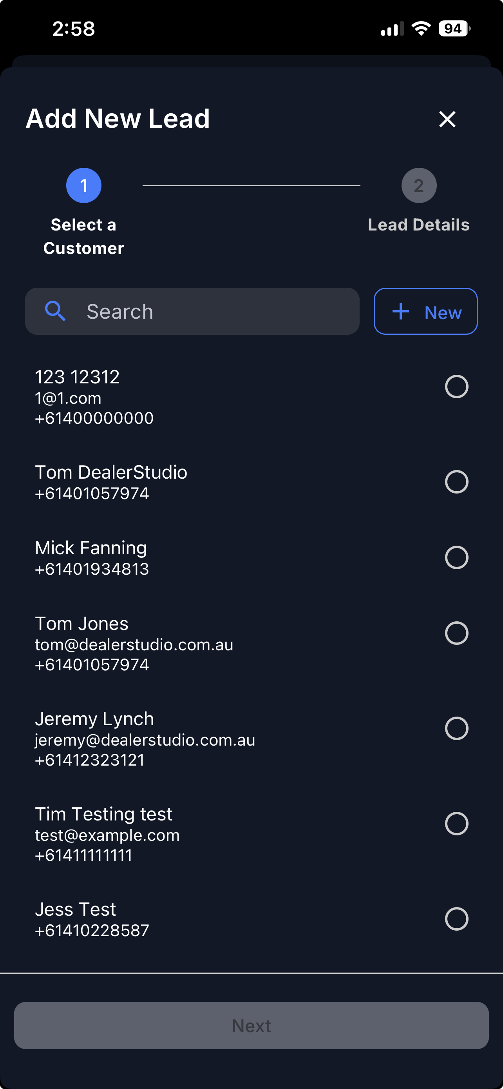Choose Mick Fanning as the customer

pos(456,557)
